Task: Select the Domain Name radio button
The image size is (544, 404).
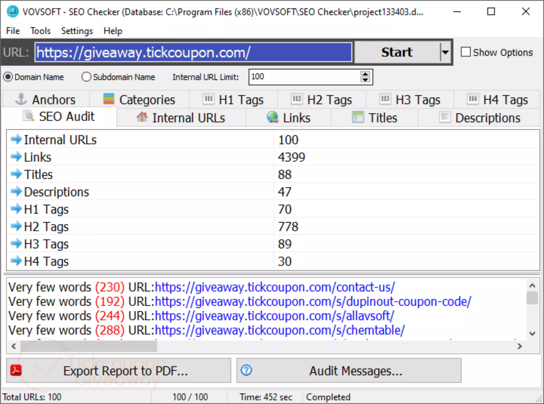Action: tap(8, 77)
